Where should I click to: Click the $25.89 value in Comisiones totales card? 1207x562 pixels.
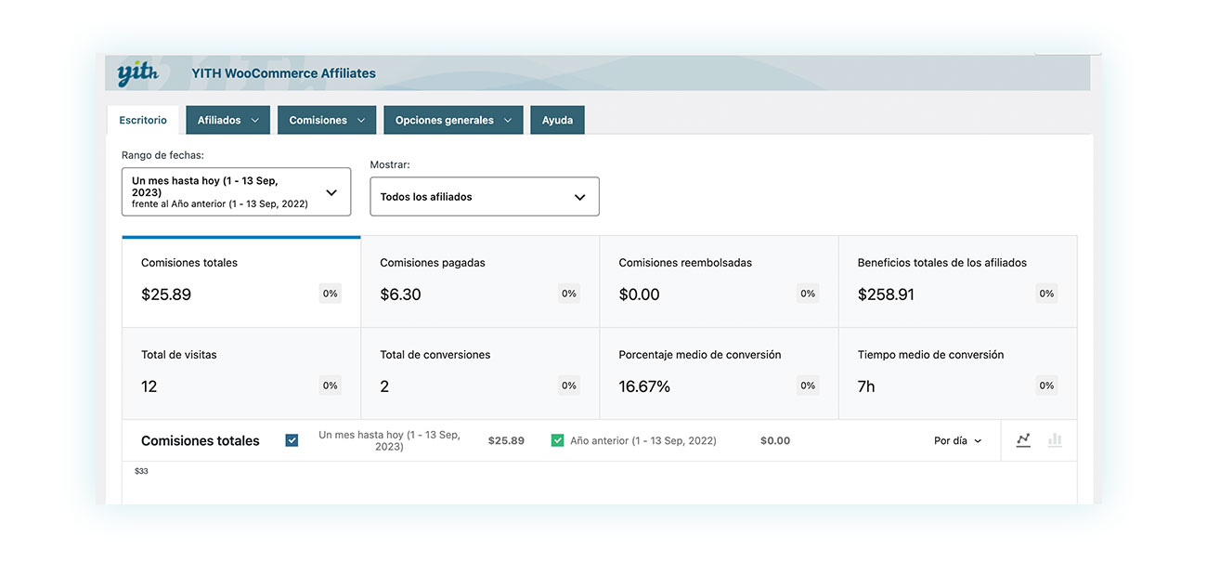click(x=166, y=294)
